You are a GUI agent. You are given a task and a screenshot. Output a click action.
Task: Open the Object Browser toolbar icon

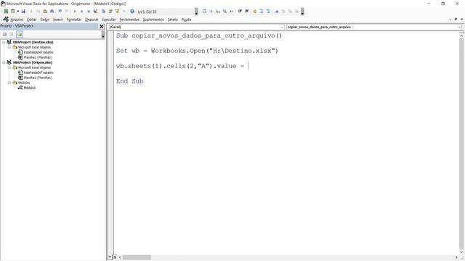coord(117,12)
